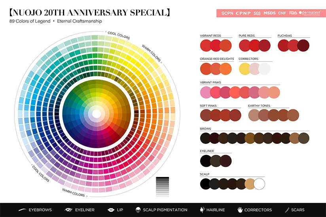Click the CNF certification text
326x217 pixels.
coord(282,13)
